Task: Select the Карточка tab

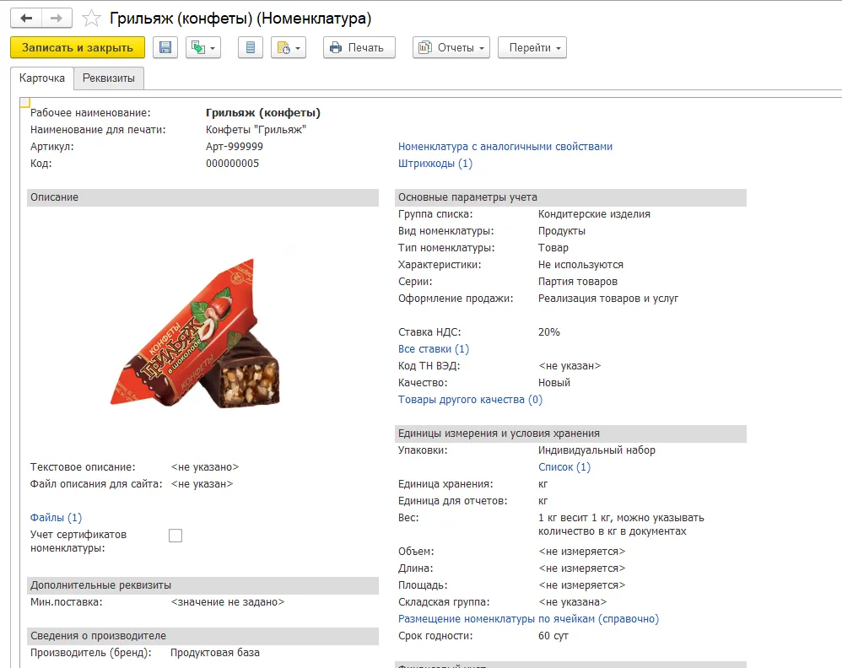Action: pos(42,78)
